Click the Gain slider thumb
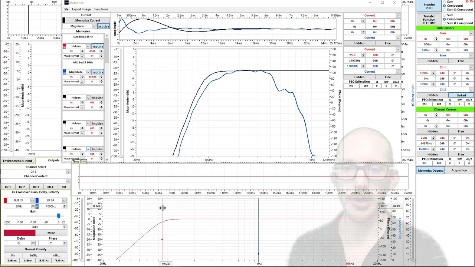The height and width of the screenshot is (267, 475). [59, 216]
